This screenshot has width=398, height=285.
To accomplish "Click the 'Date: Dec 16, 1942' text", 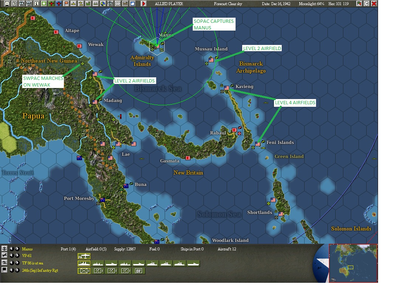I will tap(276, 4).
